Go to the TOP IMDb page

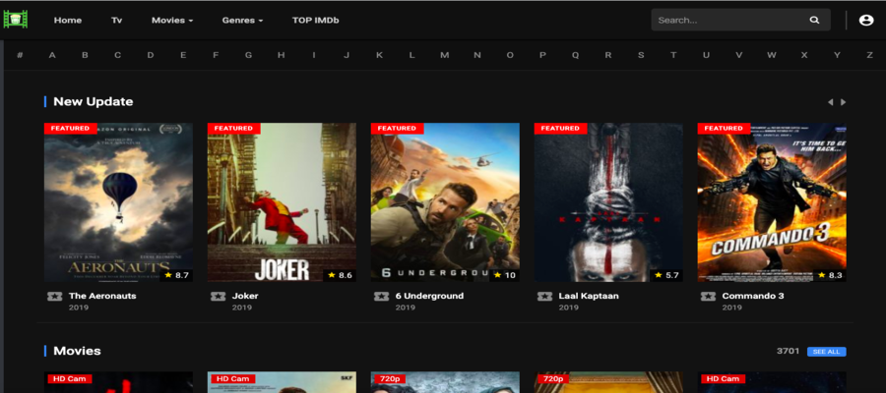tap(315, 20)
